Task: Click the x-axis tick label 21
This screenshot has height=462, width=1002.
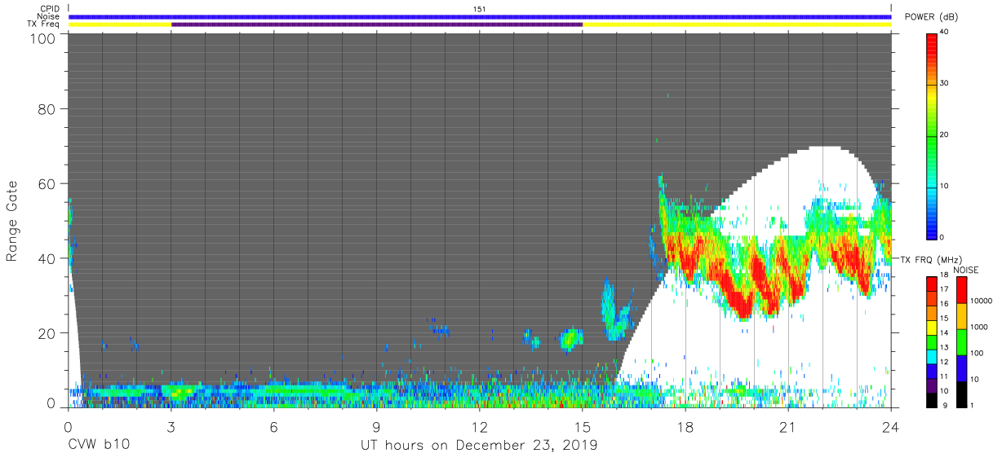Action: [x=787, y=427]
